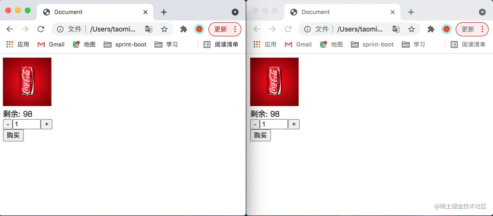Open three-dot menu in right window
The width and height of the screenshot is (493, 216).
point(482,29)
